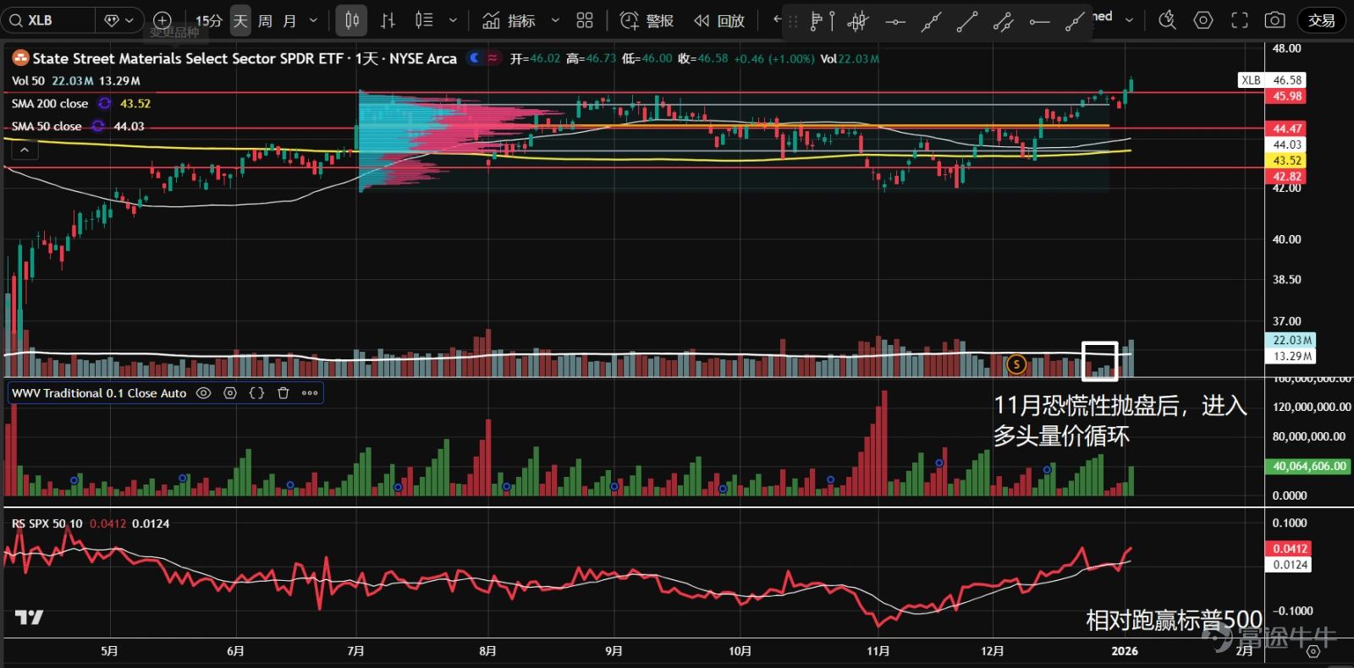Click the XLB symbol logo in chart legend
This screenshot has width=1354, height=668.
pos(20,58)
